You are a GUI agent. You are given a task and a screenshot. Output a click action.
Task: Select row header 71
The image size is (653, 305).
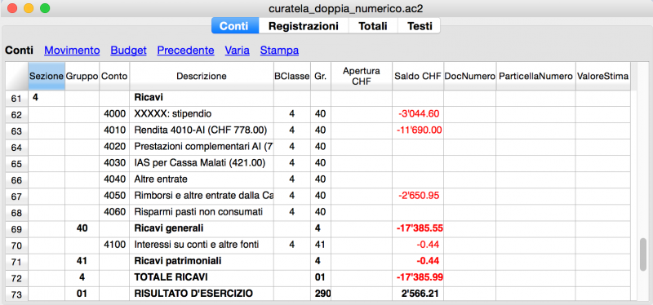(16, 261)
